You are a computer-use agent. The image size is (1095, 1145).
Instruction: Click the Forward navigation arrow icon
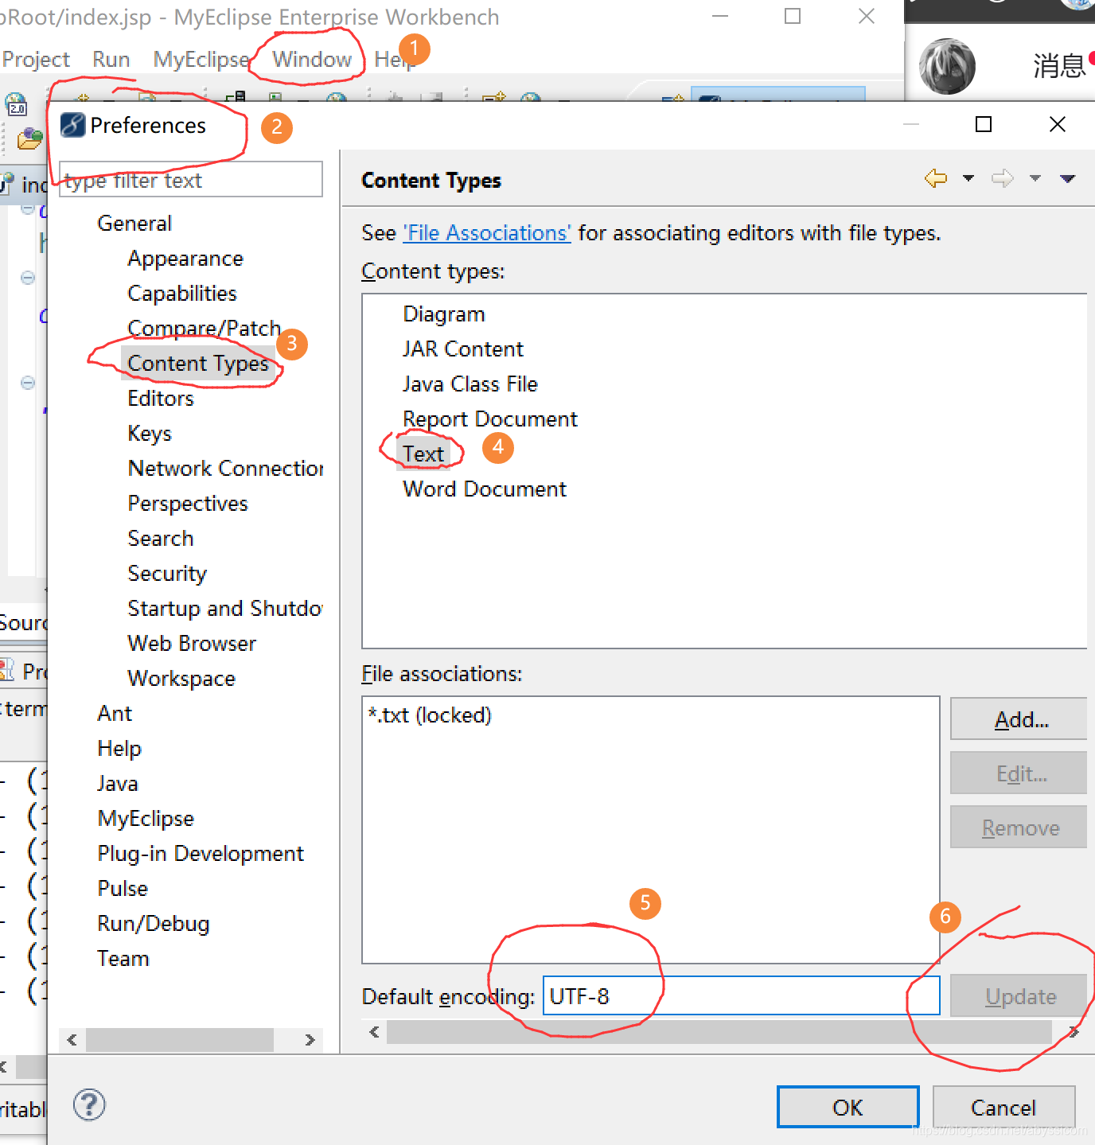1003,178
